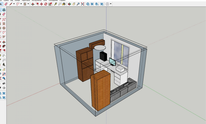Screen dimensions: 206x124
Task: Select the Section Plane tool
Action: click(x=4, y=88)
